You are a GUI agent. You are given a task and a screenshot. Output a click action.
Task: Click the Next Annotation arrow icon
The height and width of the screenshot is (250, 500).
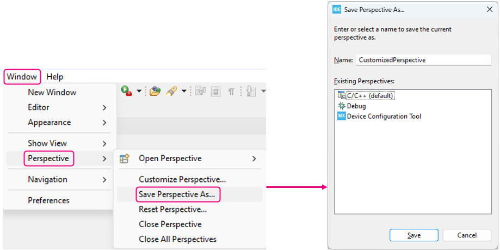[x=251, y=92]
